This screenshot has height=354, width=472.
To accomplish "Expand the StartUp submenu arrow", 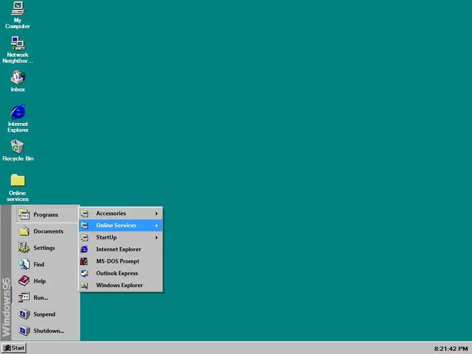I will click(x=157, y=237).
